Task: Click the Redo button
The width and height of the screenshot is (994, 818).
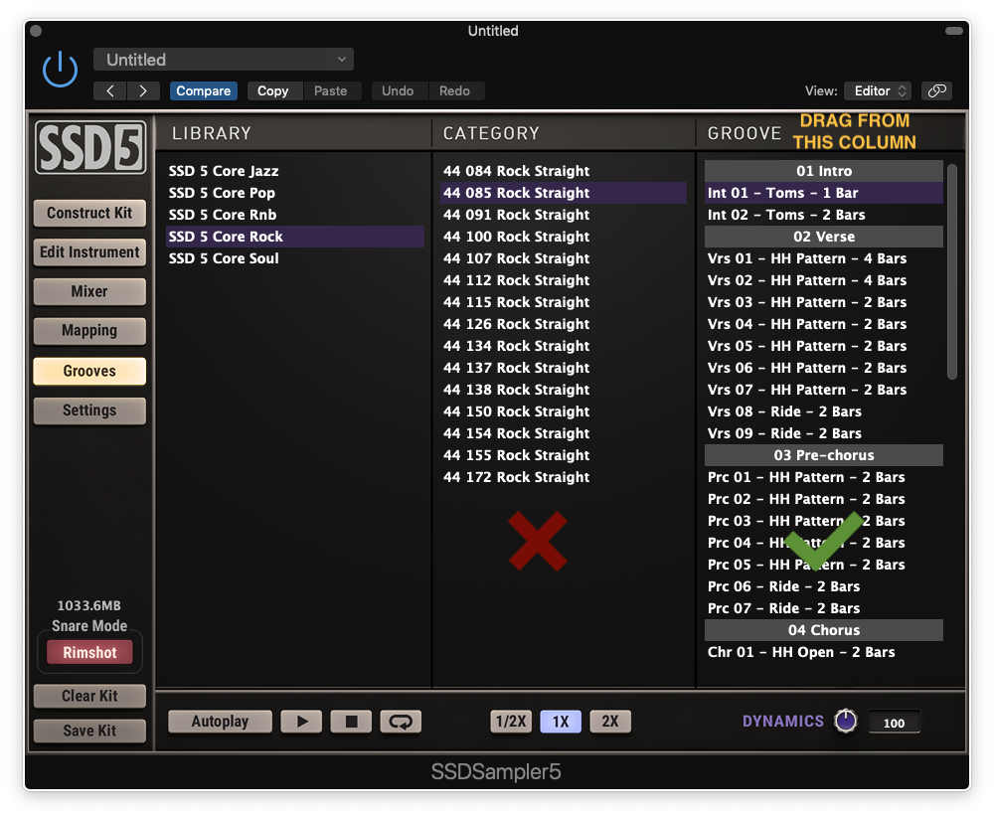Action: pyautogui.click(x=455, y=91)
